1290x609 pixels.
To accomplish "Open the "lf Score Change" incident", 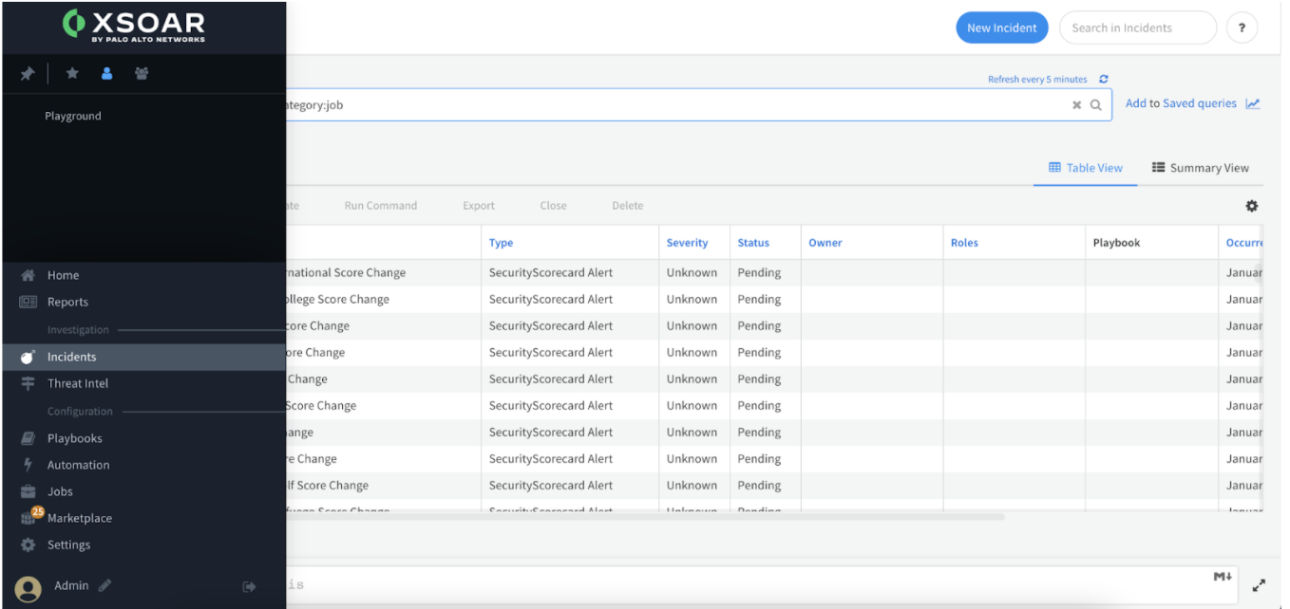I will click(x=328, y=485).
